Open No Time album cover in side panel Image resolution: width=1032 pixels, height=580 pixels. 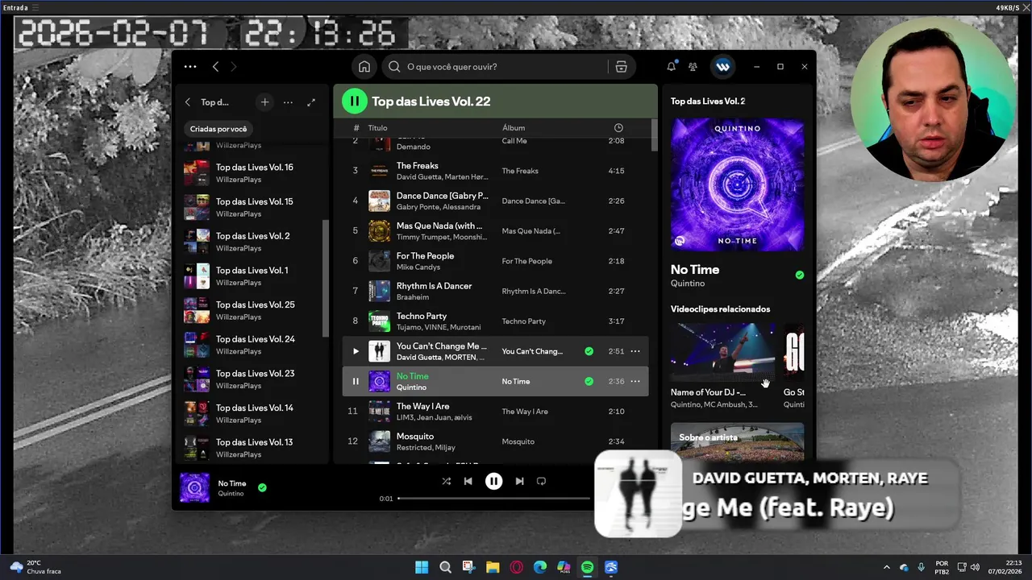coord(738,185)
